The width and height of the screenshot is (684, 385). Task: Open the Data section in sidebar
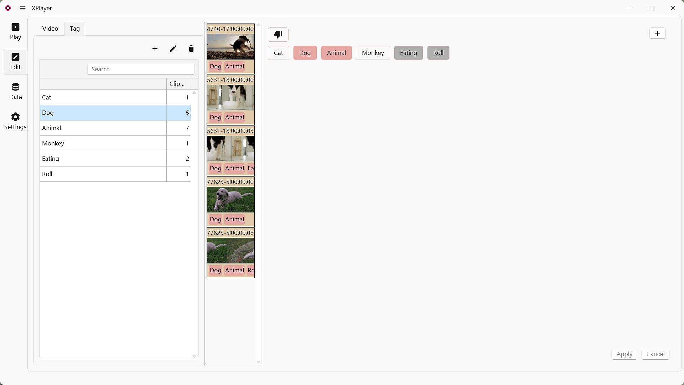pyautogui.click(x=15, y=91)
